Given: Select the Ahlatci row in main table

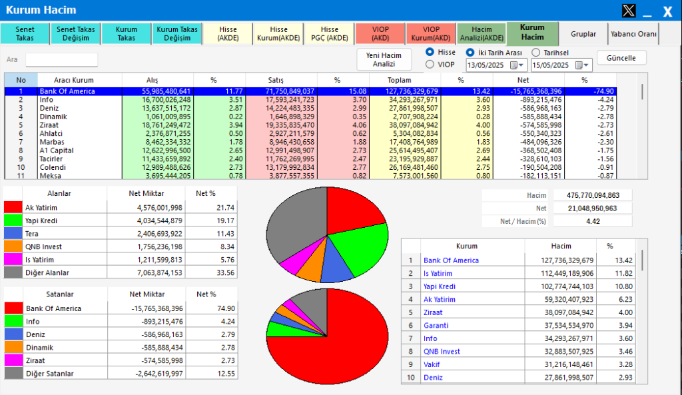Looking at the screenshot, I should point(310,133).
